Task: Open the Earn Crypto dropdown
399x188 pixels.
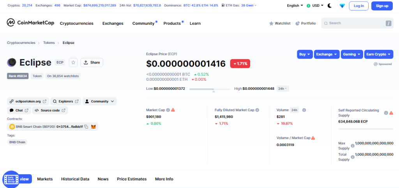Action: click(379, 54)
